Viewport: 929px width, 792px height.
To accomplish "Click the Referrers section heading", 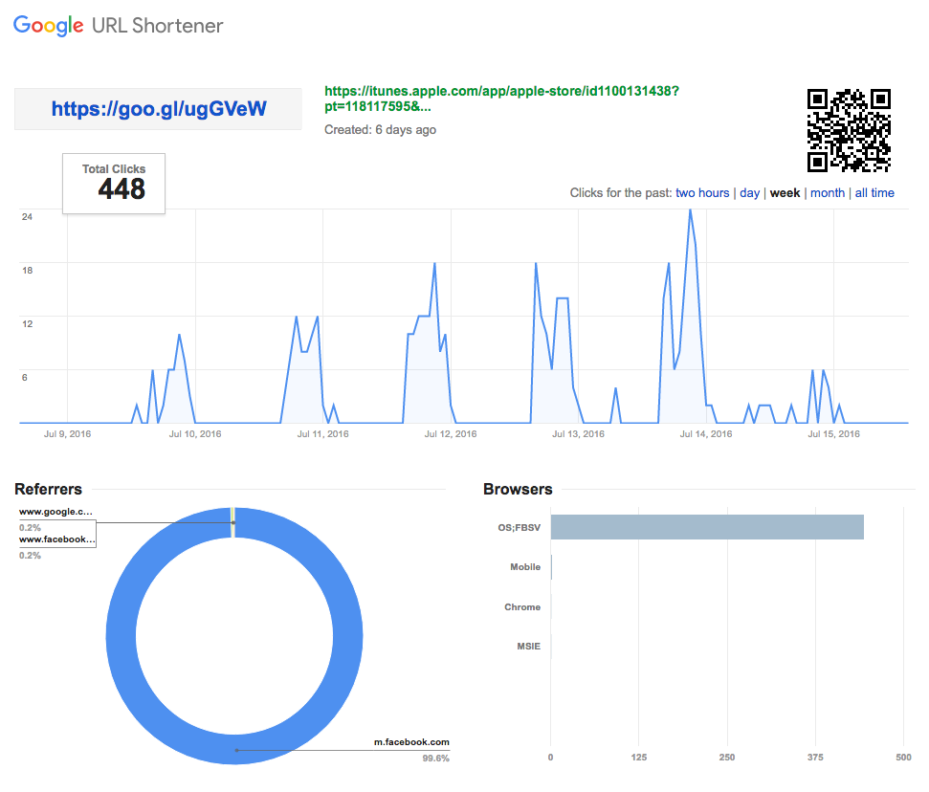I will coord(48,490).
